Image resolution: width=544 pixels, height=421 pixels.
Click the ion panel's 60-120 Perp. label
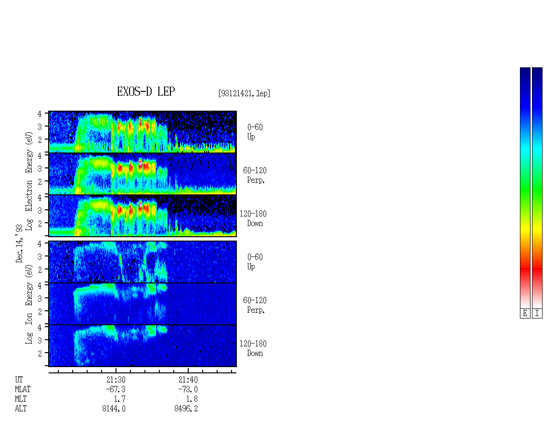click(255, 305)
